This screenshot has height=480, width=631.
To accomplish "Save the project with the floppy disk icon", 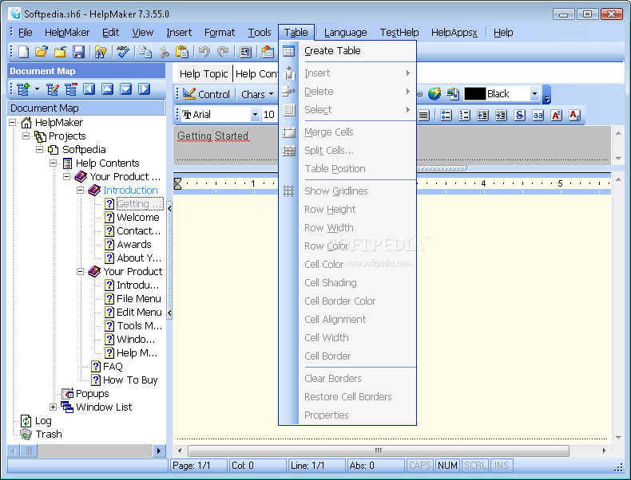I will (x=78, y=51).
